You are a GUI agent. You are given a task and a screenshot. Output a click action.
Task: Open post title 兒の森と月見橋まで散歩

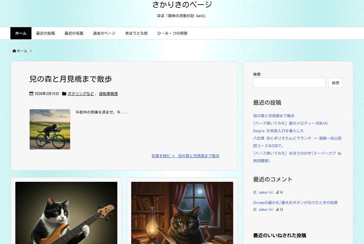(x=71, y=79)
